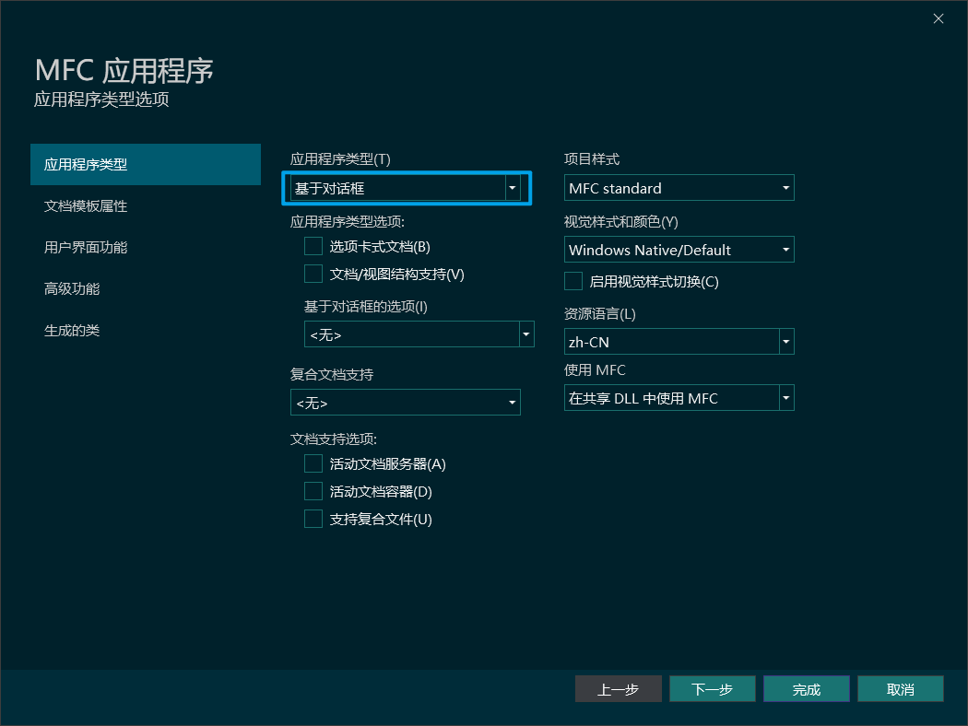Expand 使用 MFC dropdown
Image resolution: width=968 pixels, height=726 pixels.
[x=679, y=398]
